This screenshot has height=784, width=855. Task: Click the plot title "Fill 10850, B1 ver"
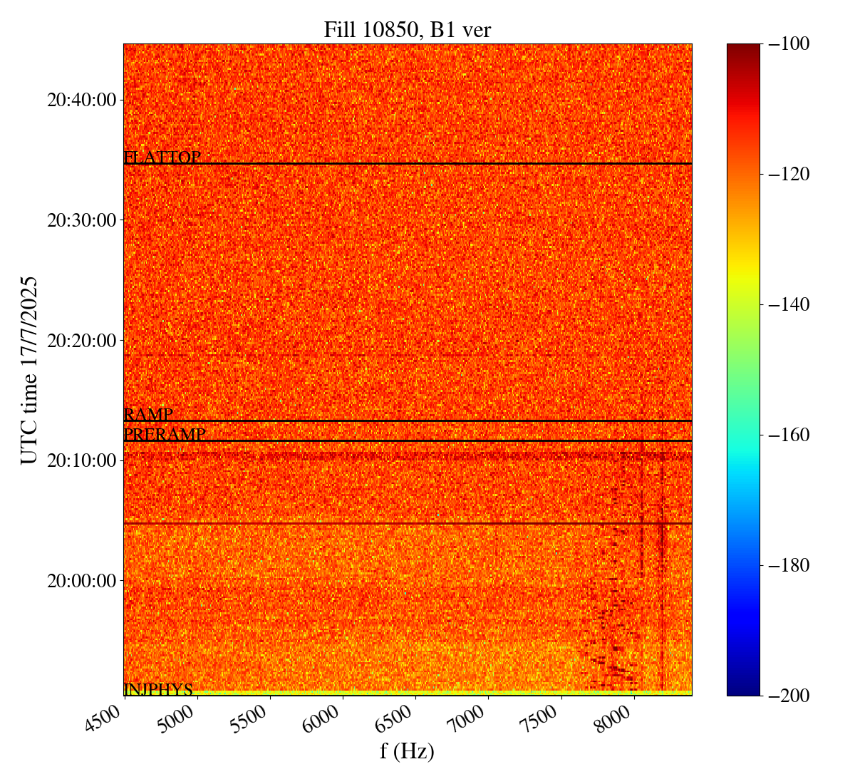point(407,29)
